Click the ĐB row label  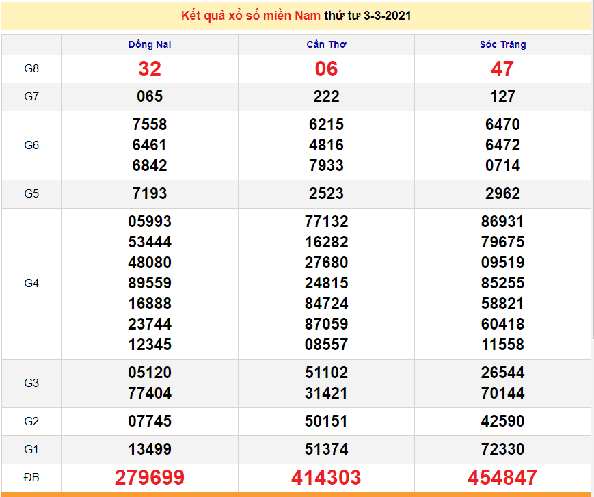31,477
